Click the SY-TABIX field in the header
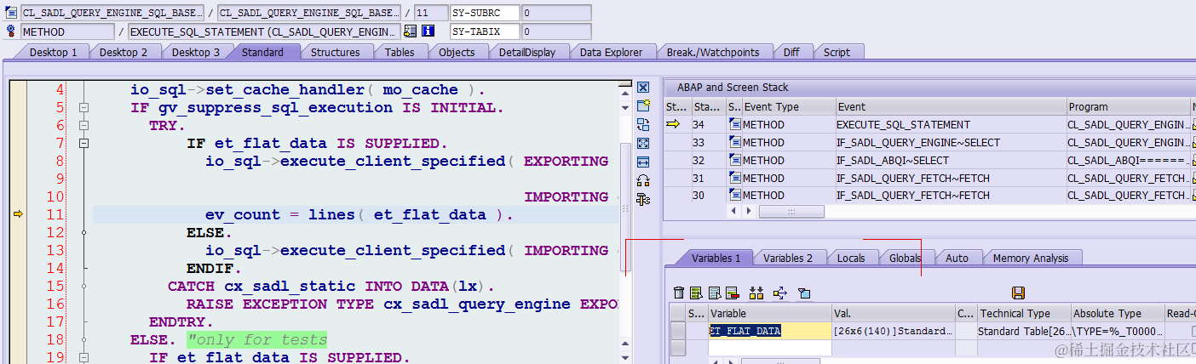The height and width of the screenshot is (364, 1196). (484, 31)
